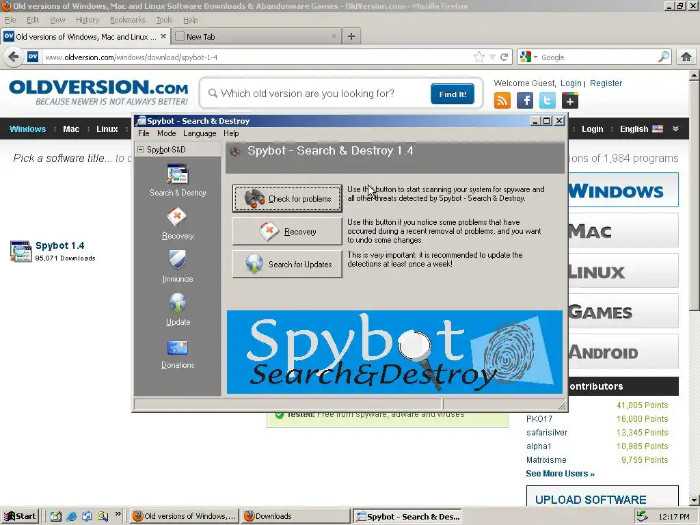
Task: Open Spybot Language menu
Action: pyautogui.click(x=200, y=133)
